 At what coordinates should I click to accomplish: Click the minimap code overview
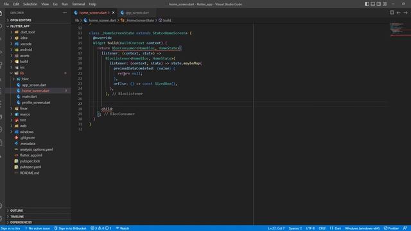point(400,30)
